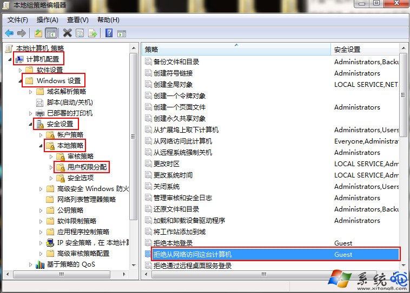Screen dimensions: 410x293
Task: Select the 用户权限分配 tree item
Action: (87, 167)
